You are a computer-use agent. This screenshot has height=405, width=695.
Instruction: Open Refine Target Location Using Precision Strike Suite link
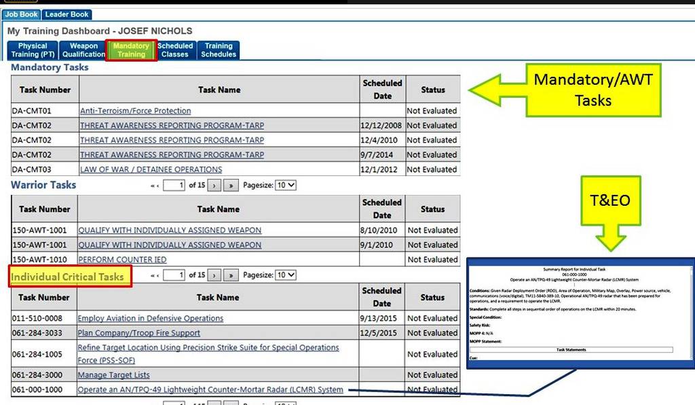(208, 354)
